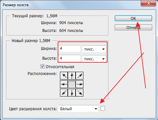Viewport: 158px width, 120px height.
Task: Pick the center anchor square
Action: click(72, 84)
